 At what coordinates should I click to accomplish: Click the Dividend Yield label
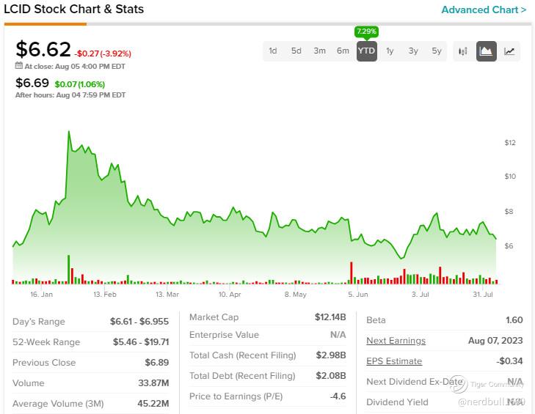point(397,402)
